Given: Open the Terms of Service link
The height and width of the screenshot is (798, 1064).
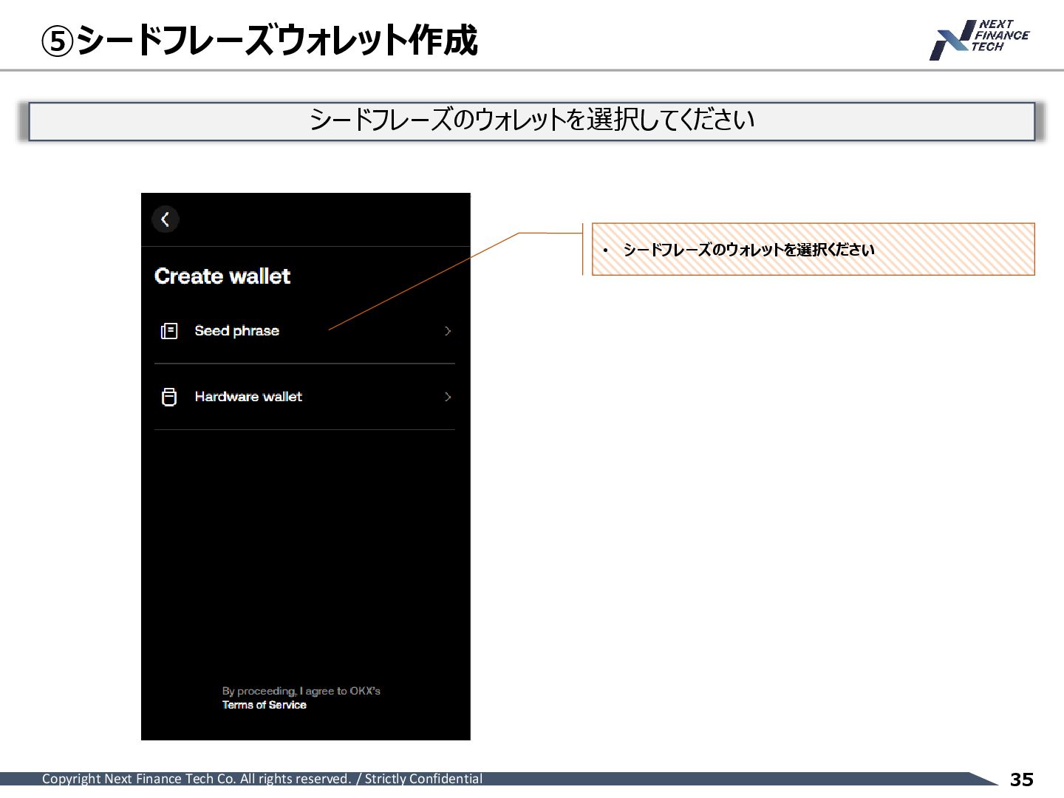Looking at the screenshot, I should click(265, 705).
